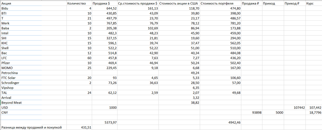Select the 'Arrival' row label
Screen dimensions: 322x130
point(33,97)
